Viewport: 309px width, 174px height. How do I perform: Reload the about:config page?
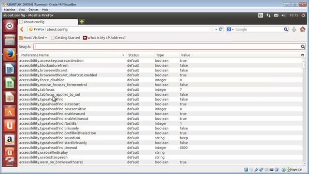(x=221, y=29)
